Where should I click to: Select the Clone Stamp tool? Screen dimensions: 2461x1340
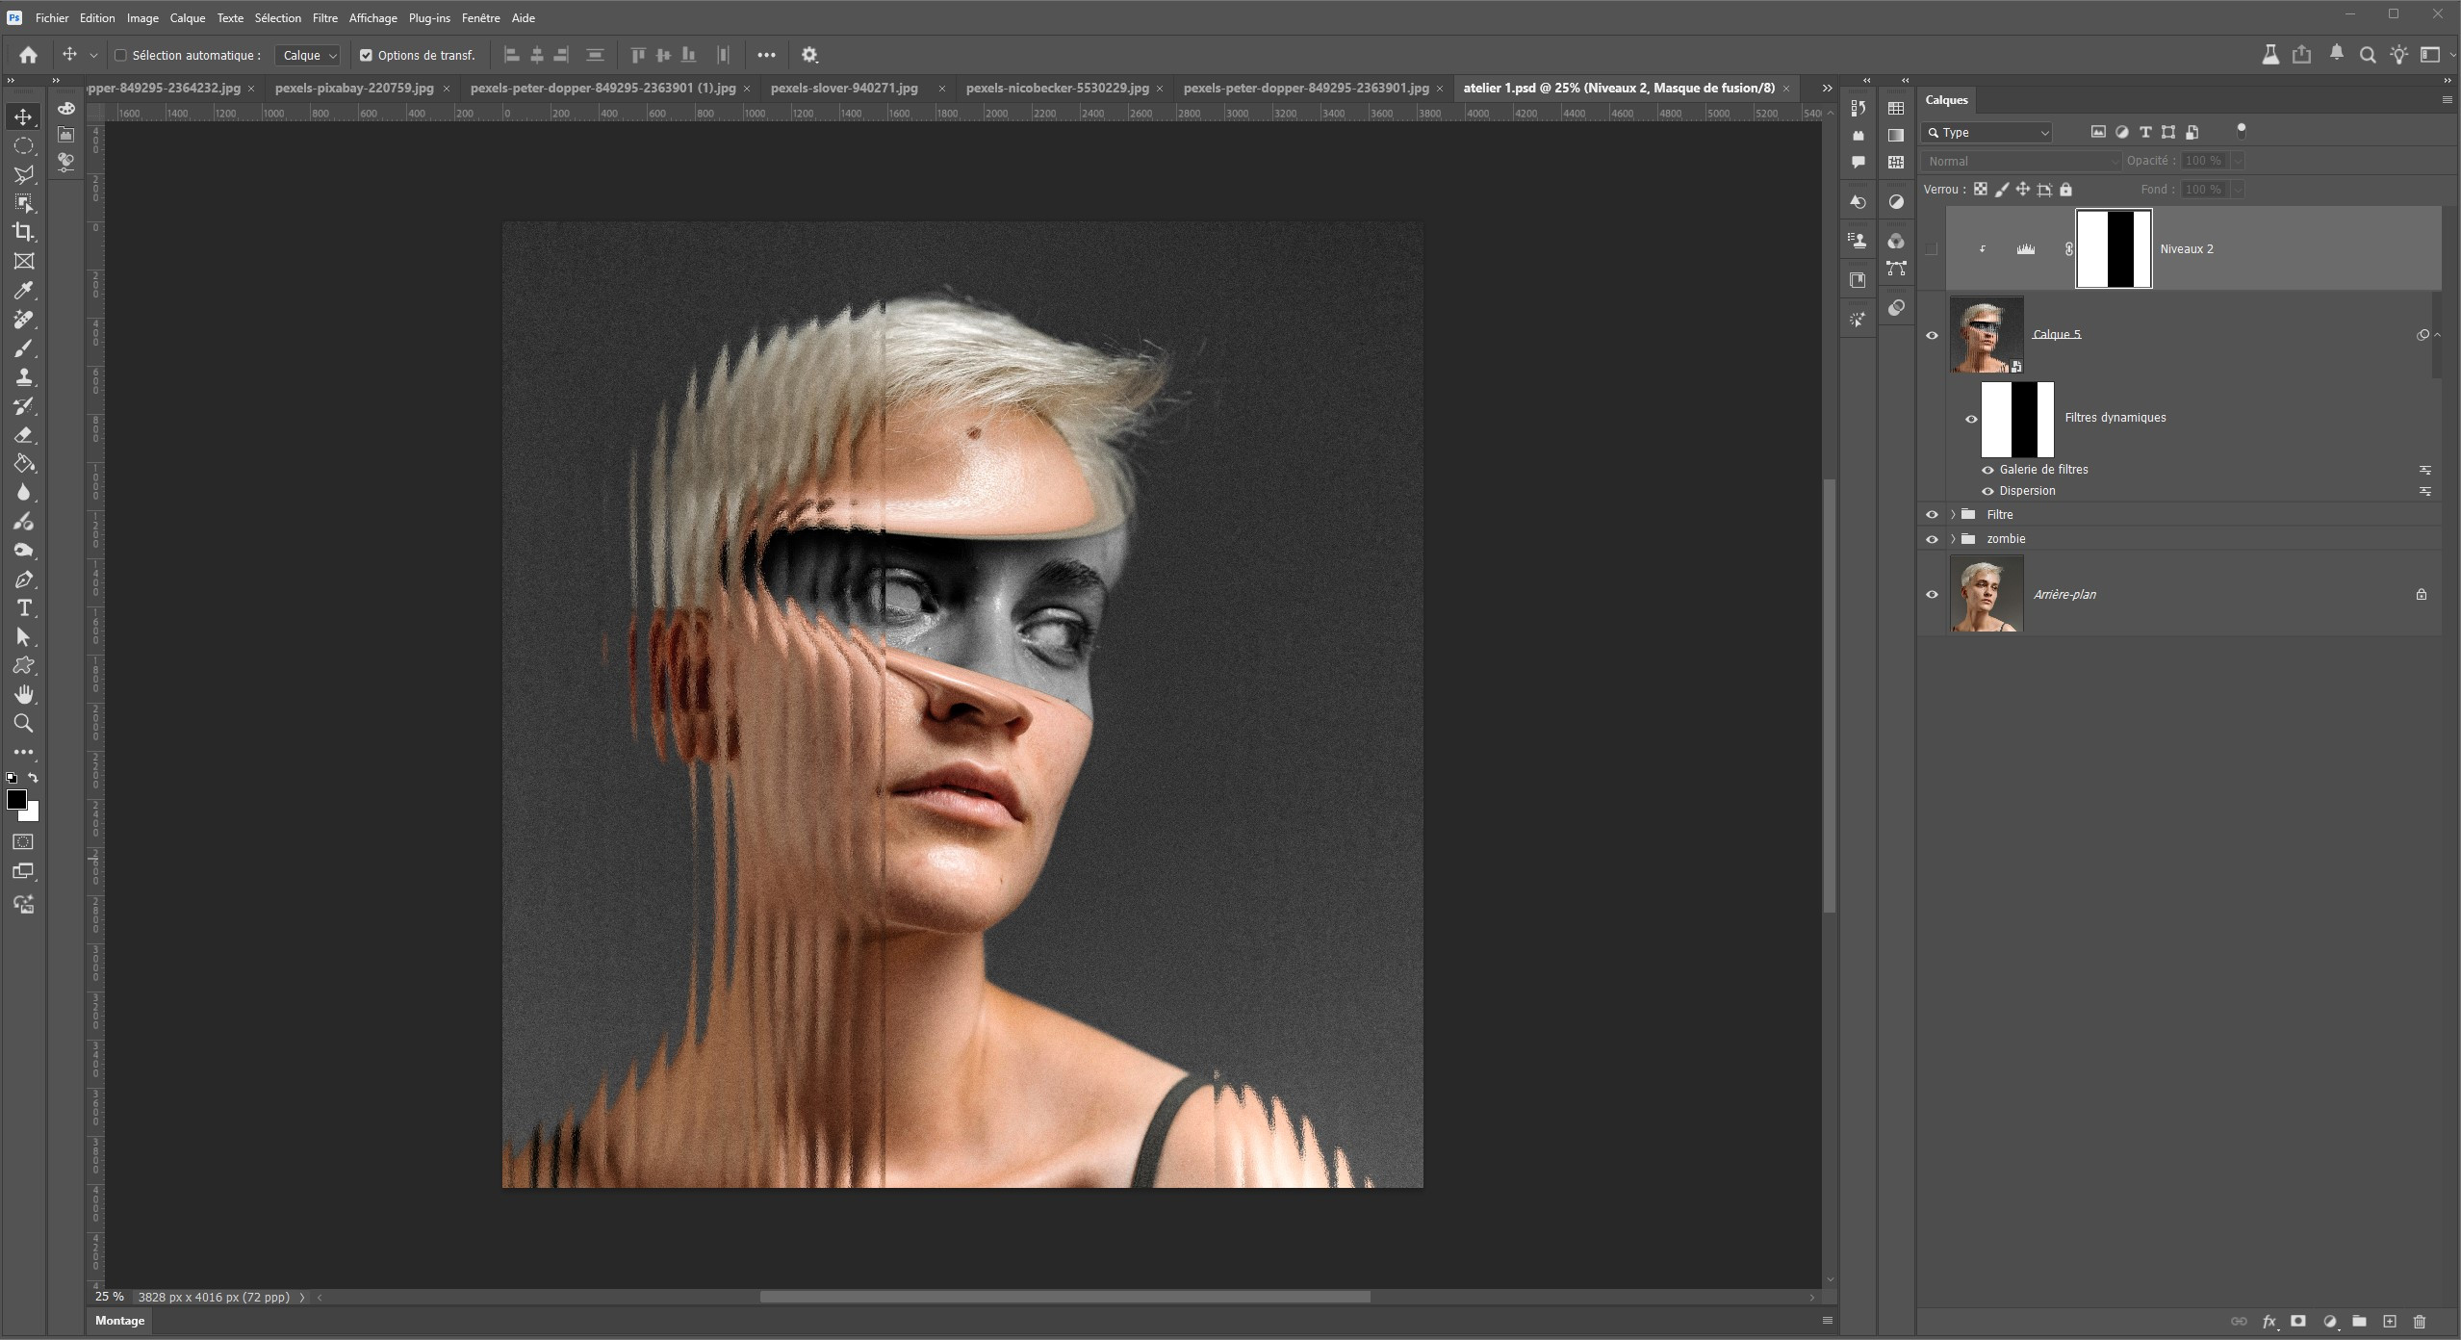(x=24, y=376)
